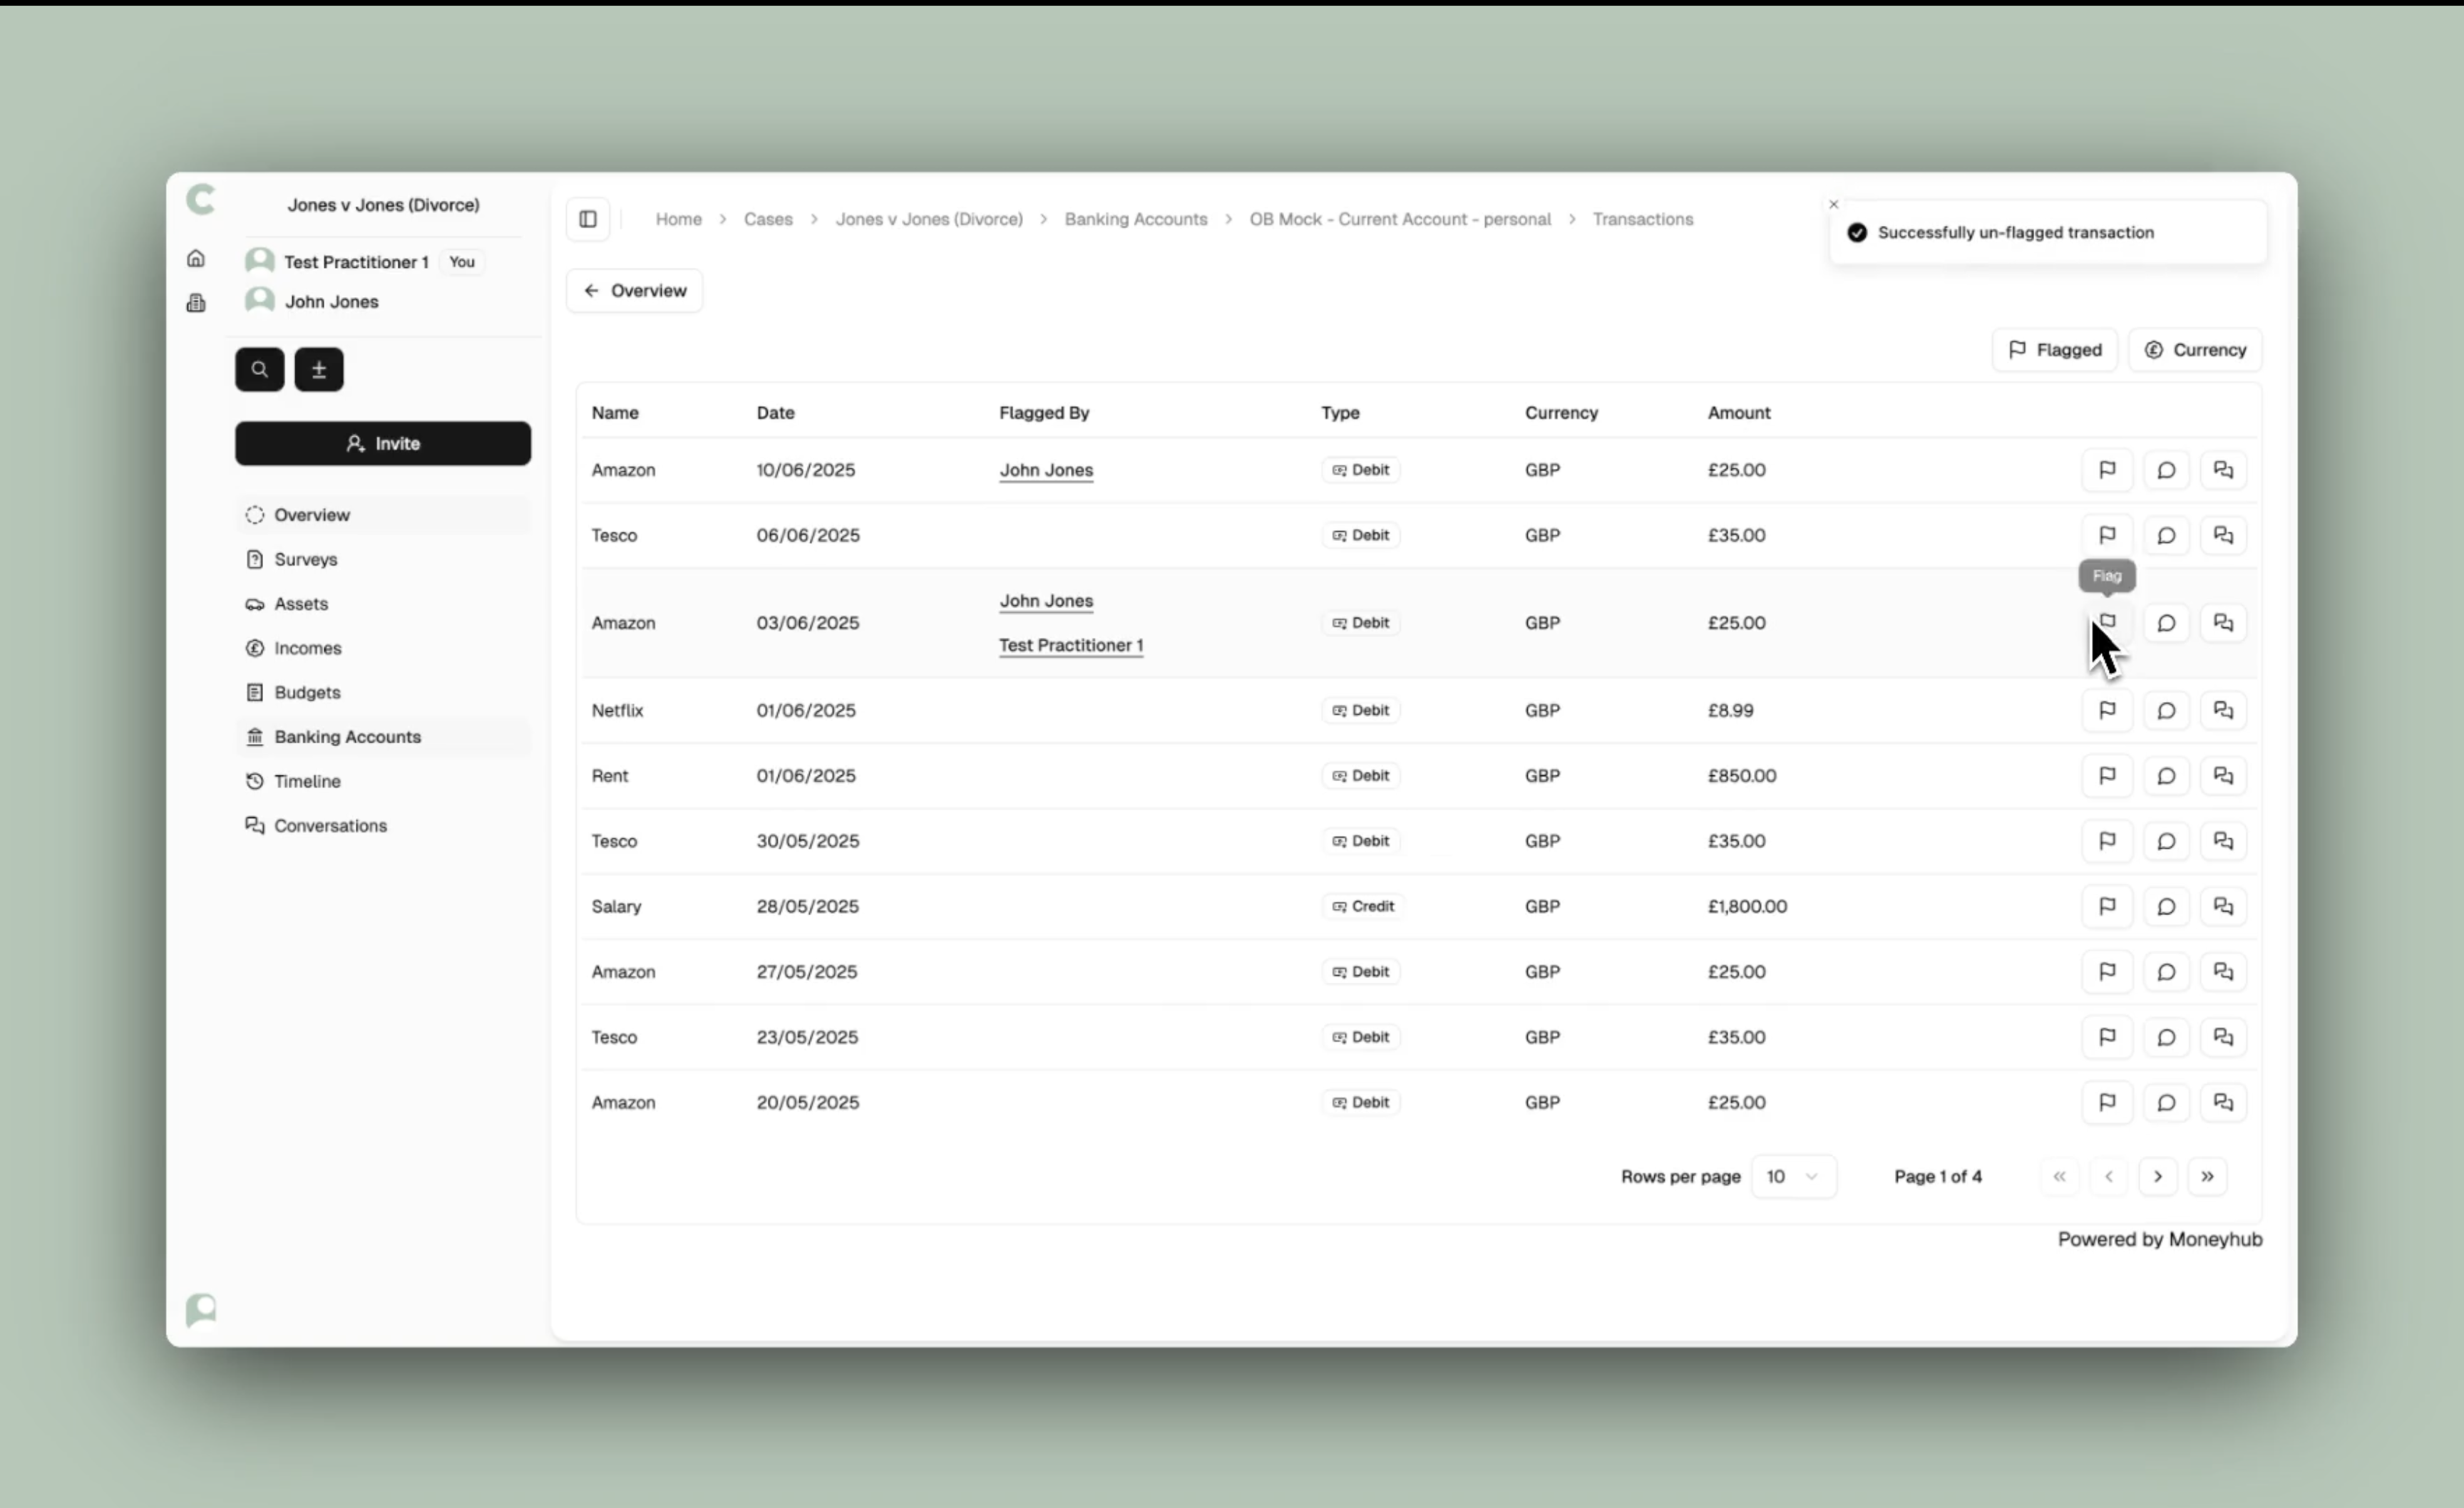Open Rows per page dropdown

click(1793, 1176)
